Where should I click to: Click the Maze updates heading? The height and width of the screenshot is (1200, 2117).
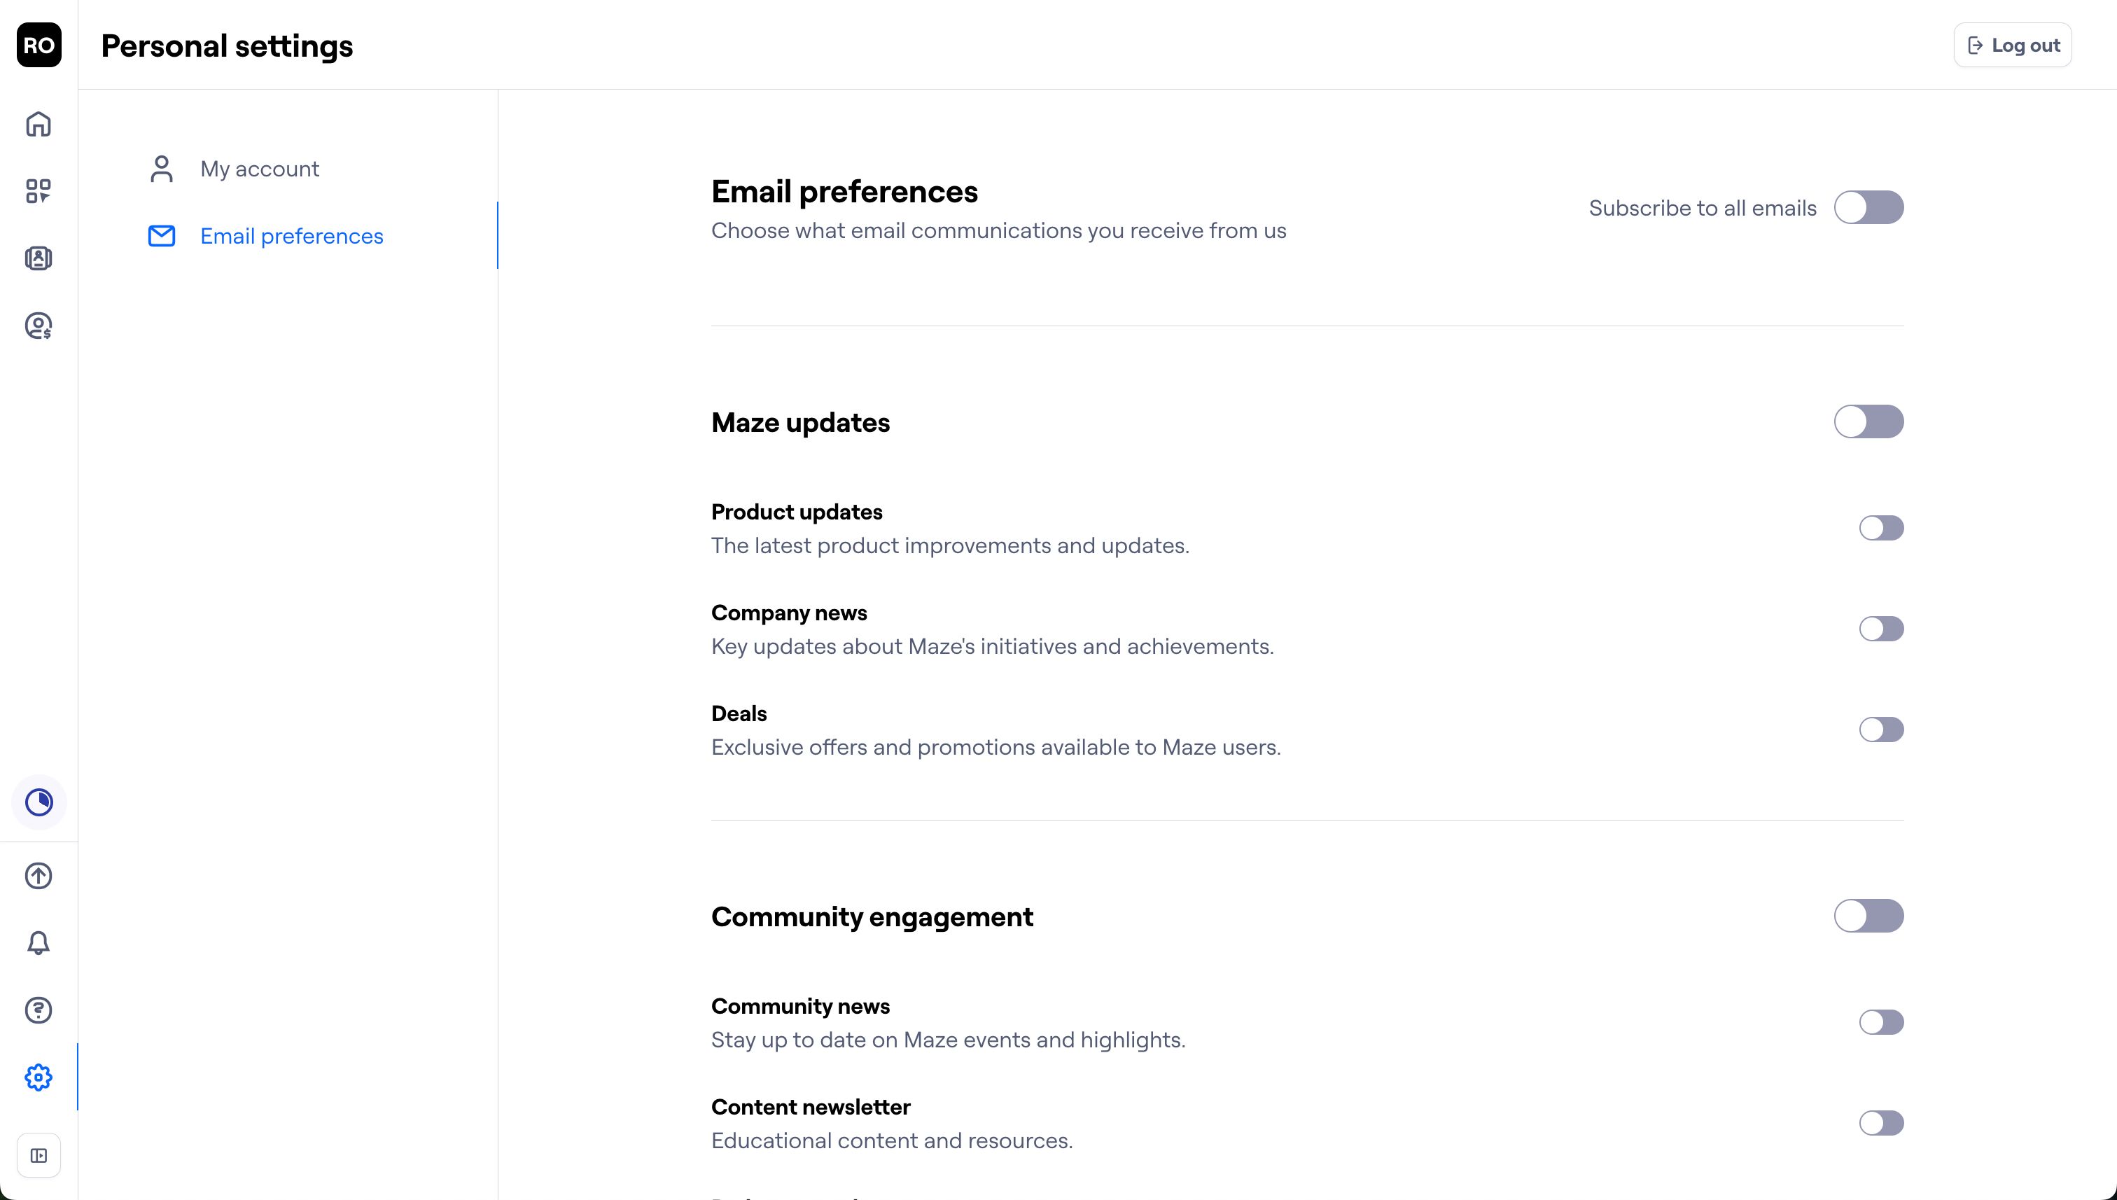(800, 423)
